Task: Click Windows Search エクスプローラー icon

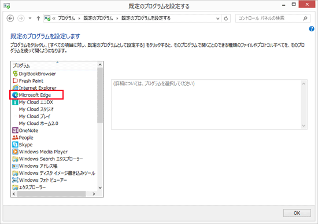Action: pyautogui.click(x=15, y=159)
